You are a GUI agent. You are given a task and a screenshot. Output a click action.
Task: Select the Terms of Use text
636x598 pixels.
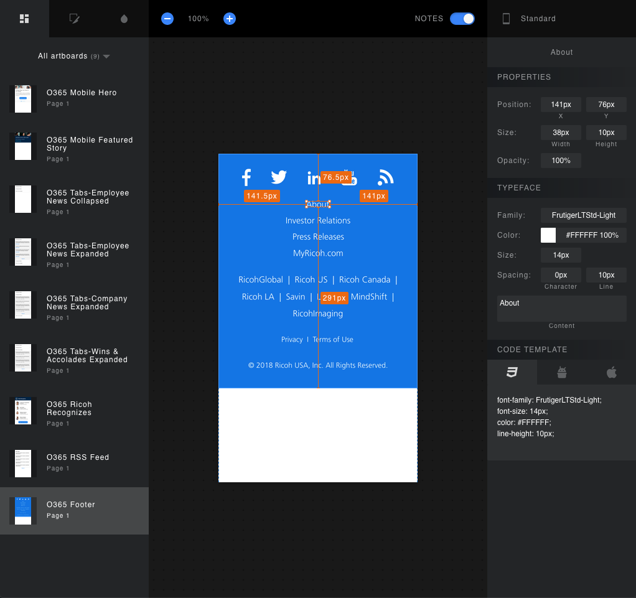click(x=332, y=340)
